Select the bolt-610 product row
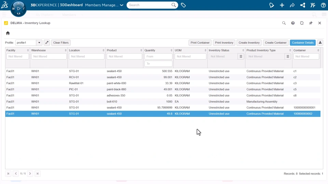This screenshot has height=184, width=328. pyautogui.click(x=163, y=102)
